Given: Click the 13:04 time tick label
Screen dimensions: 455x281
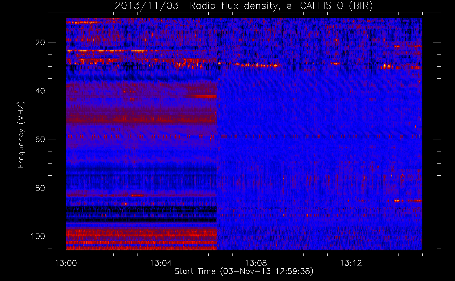Looking at the screenshot, I should tap(161, 263).
